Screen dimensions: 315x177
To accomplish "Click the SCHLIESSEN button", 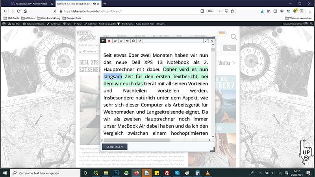I will pyautogui.click(x=115, y=147).
